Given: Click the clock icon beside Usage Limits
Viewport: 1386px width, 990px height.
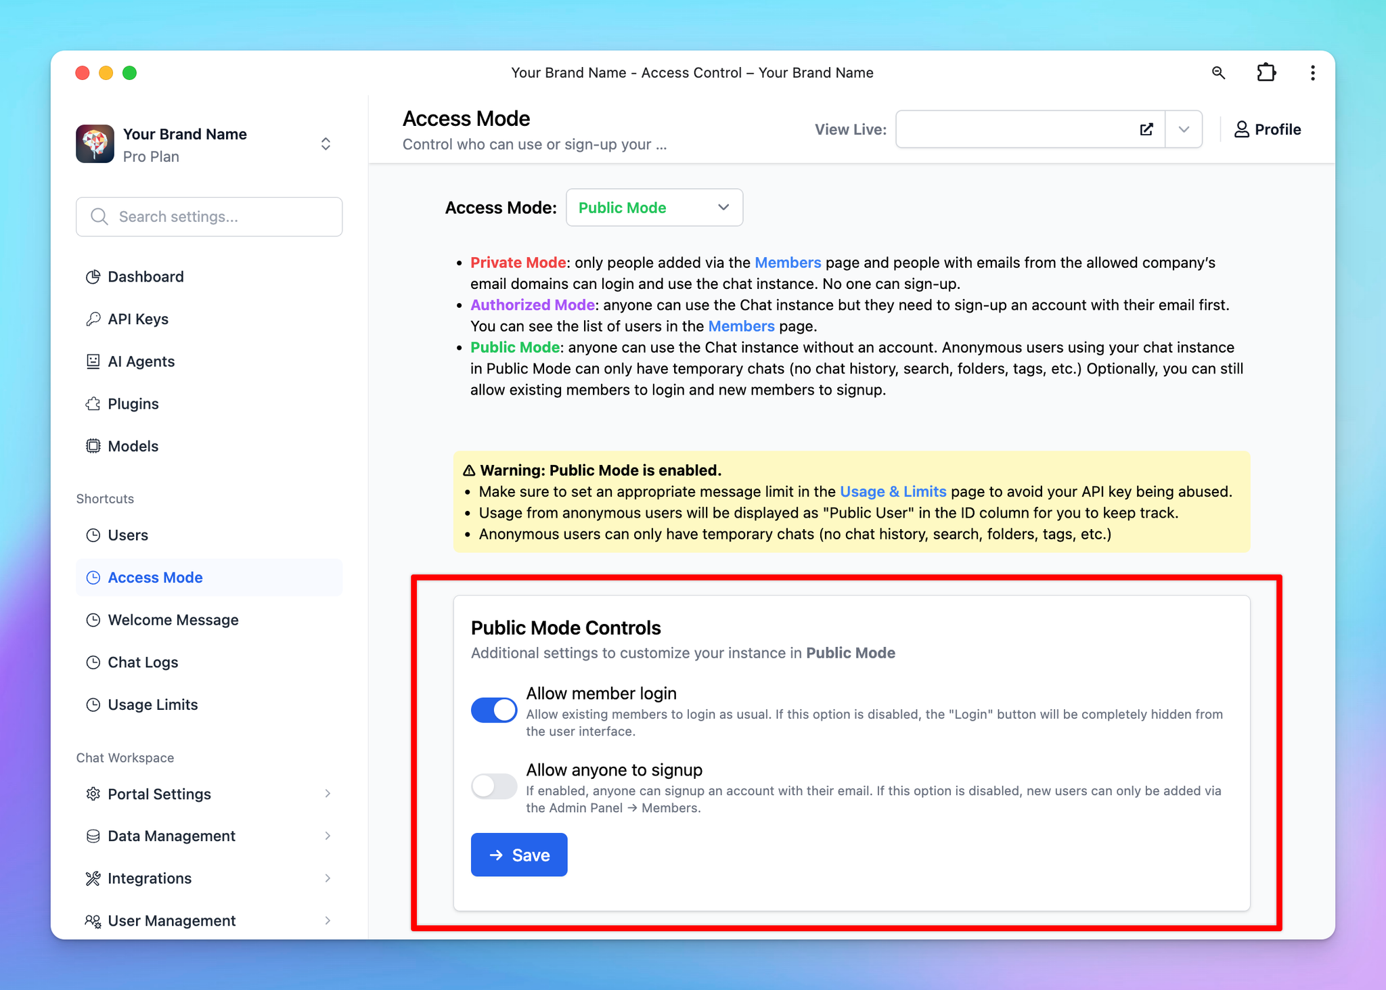Looking at the screenshot, I should point(93,704).
